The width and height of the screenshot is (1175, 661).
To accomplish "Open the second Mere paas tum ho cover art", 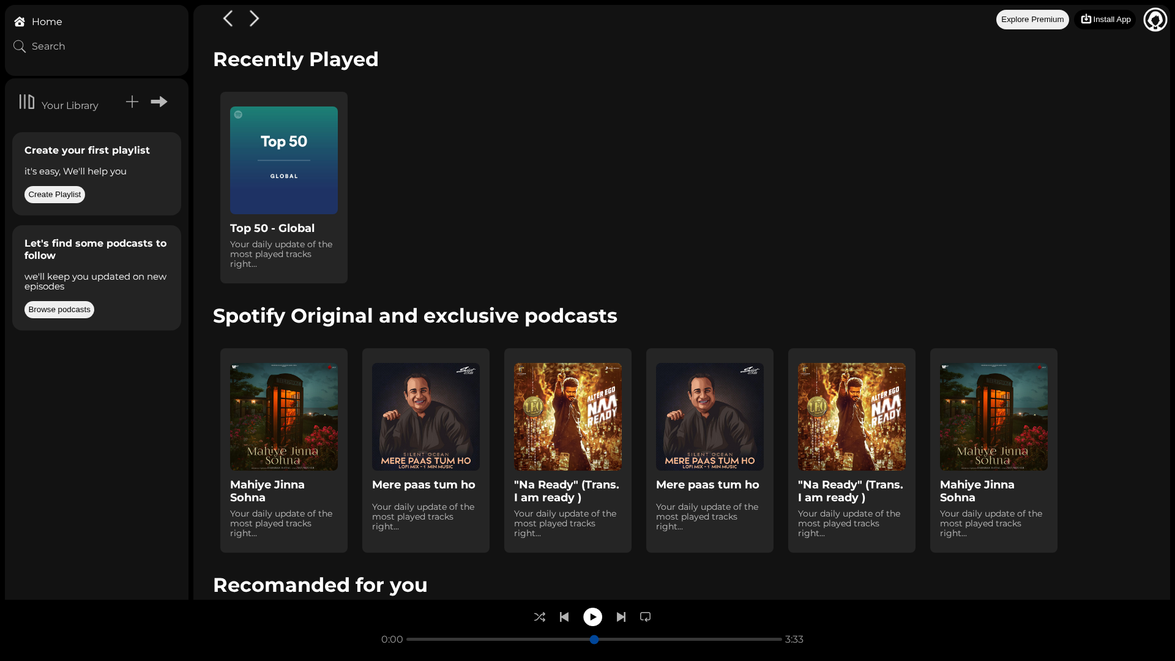I will click(x=710, y=417).
